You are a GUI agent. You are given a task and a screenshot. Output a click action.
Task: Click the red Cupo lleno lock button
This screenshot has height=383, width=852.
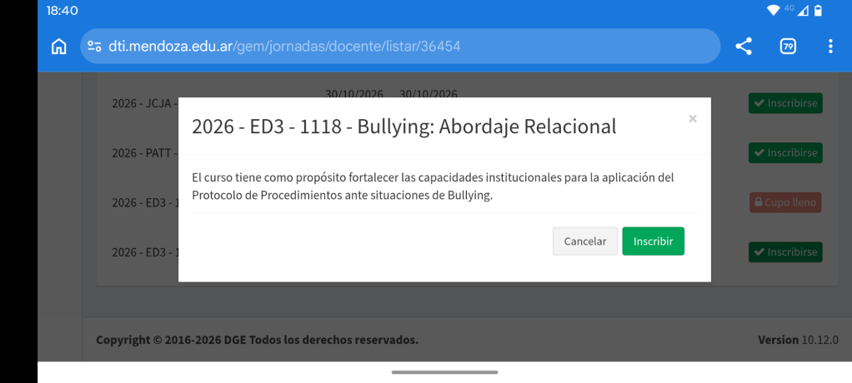[x=784, y=202]
